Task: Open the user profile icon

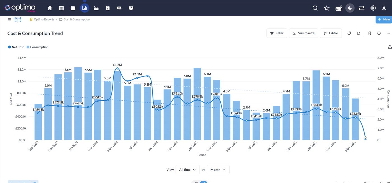Action: click(x=384, y=8)
